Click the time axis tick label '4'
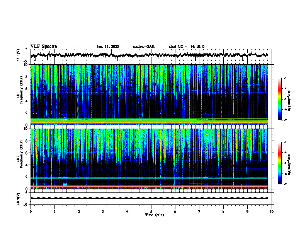The image size is (306, 237). (127, 211)
